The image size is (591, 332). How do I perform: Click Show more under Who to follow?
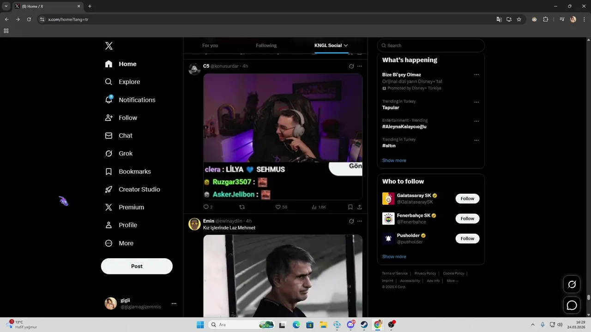[x=394, y=257]
